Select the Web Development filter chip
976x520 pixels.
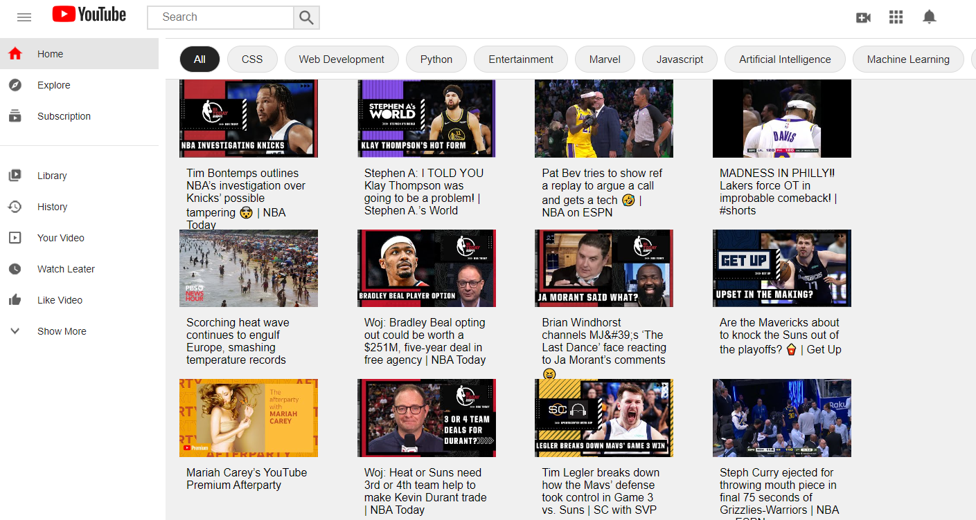341,59
